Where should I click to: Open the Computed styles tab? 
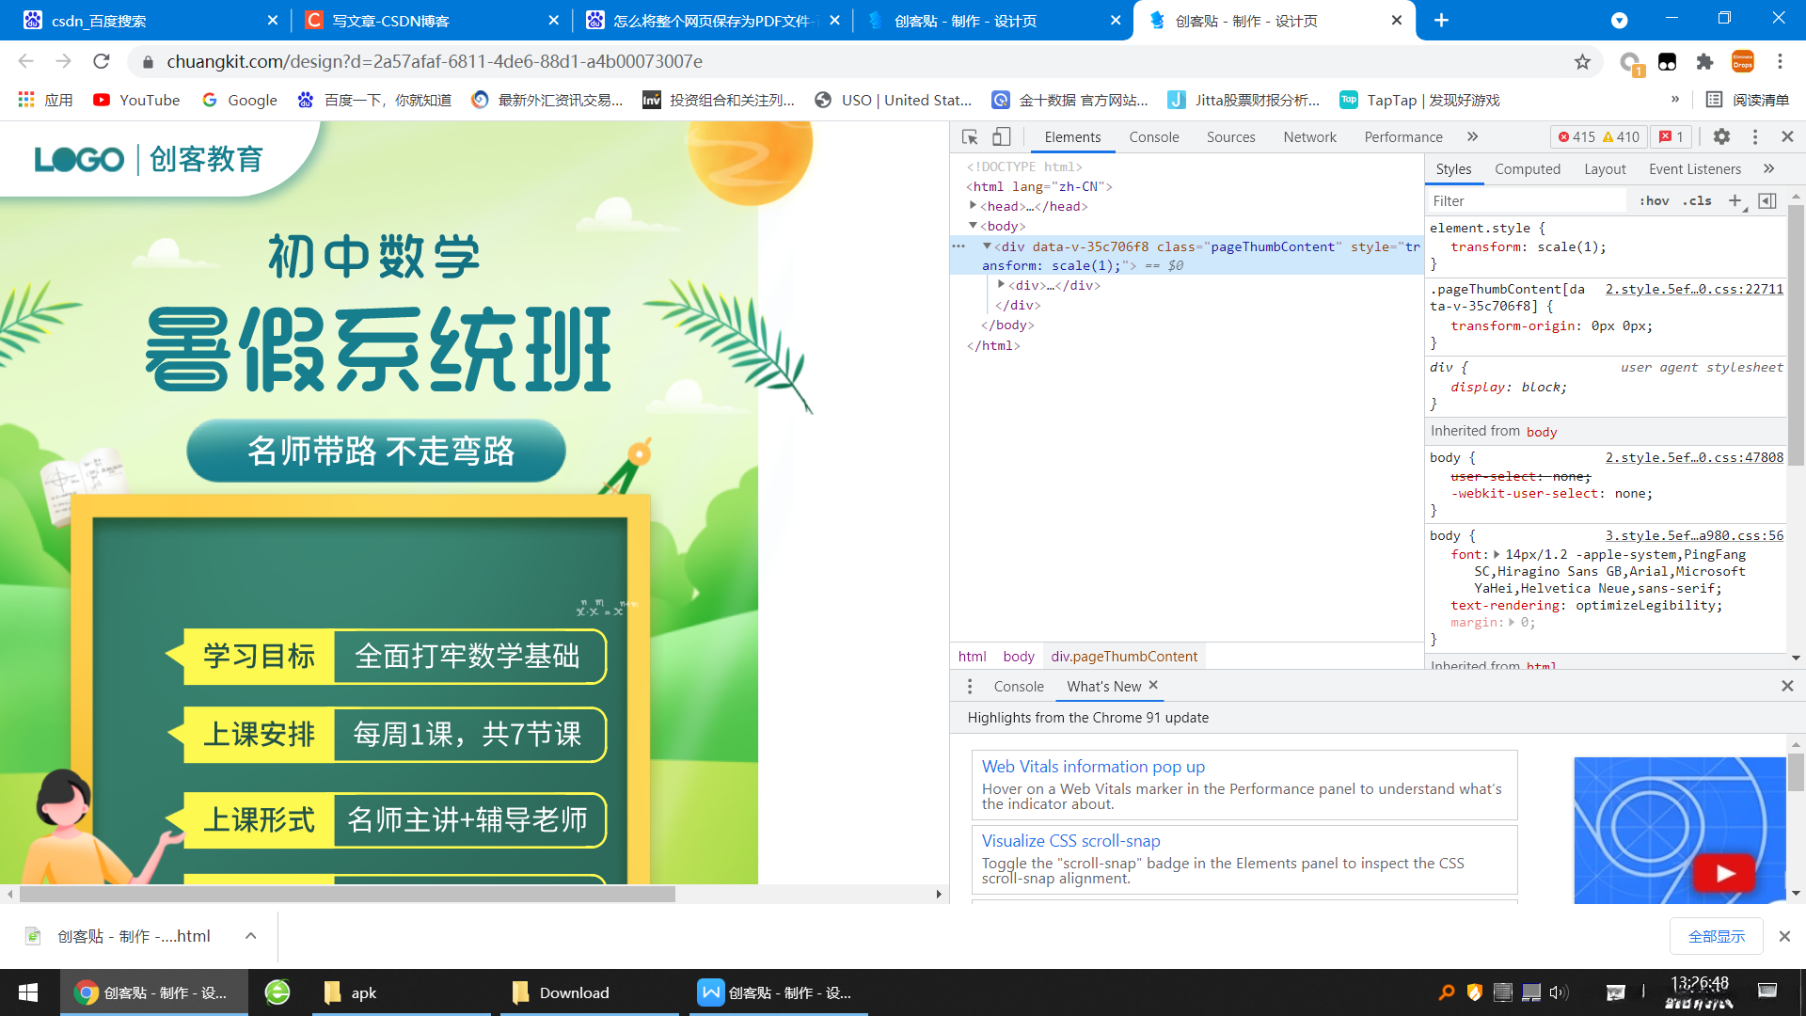1527,169
